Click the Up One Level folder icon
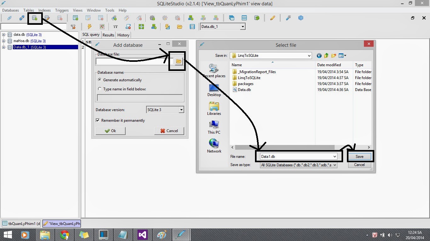430x241 pixels. click(x=326, y=56)
